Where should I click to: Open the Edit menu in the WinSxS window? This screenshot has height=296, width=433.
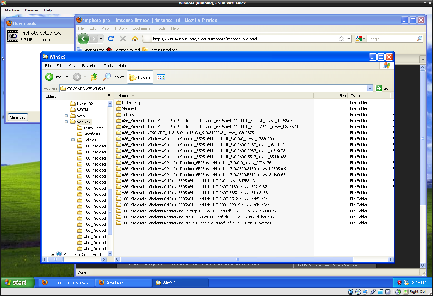click(x=60, y=66)
